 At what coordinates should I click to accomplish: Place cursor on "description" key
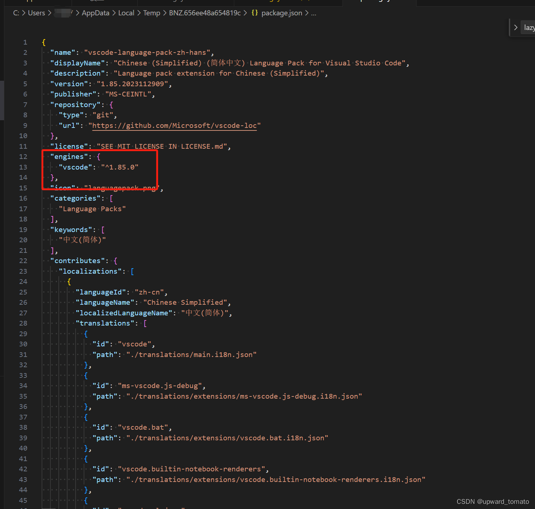point(77,73)
